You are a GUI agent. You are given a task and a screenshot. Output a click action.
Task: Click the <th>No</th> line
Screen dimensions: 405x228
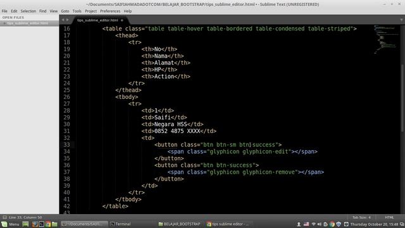click(x=159, y=49)
